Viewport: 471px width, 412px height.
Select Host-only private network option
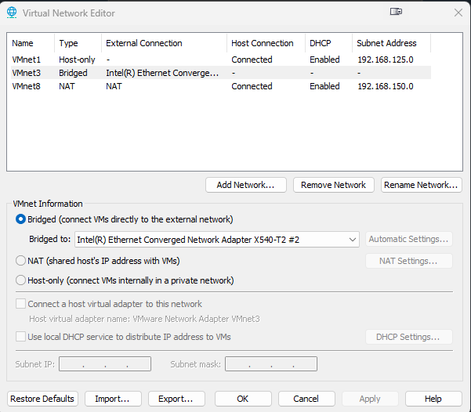click(20, 280)
